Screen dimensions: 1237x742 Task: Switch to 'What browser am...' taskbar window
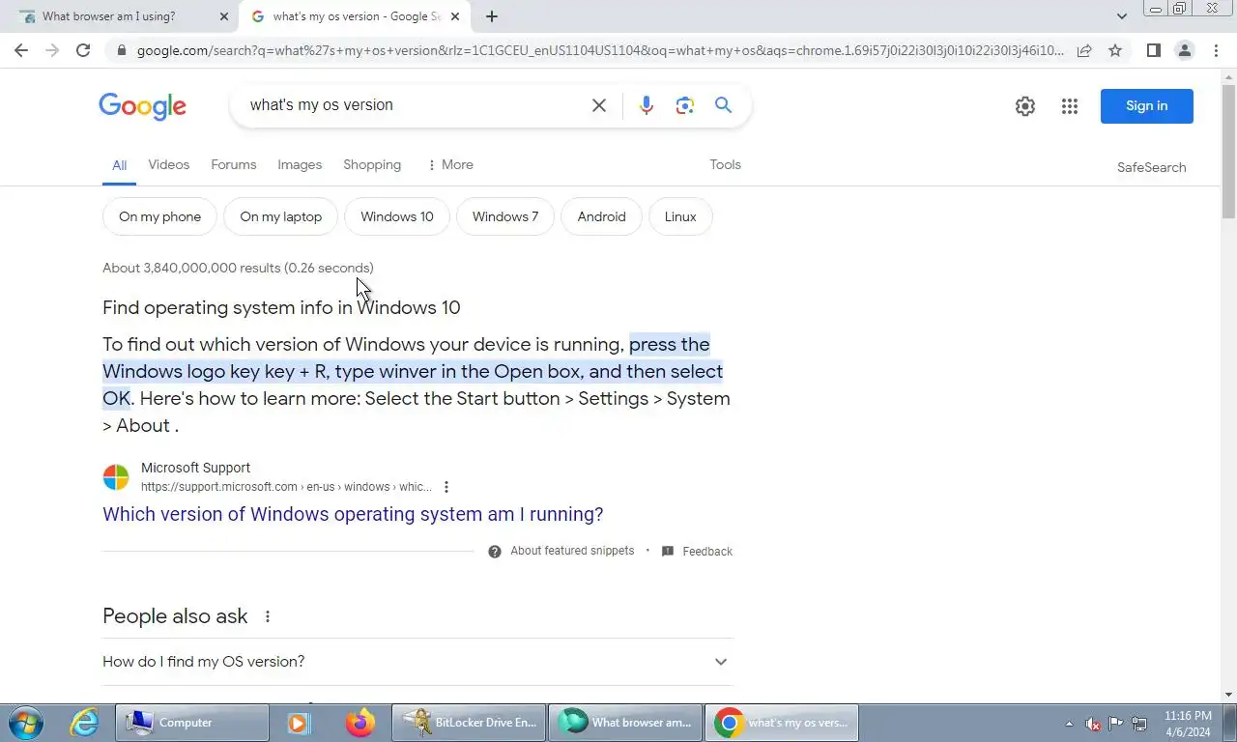click(x=625, y=723)
